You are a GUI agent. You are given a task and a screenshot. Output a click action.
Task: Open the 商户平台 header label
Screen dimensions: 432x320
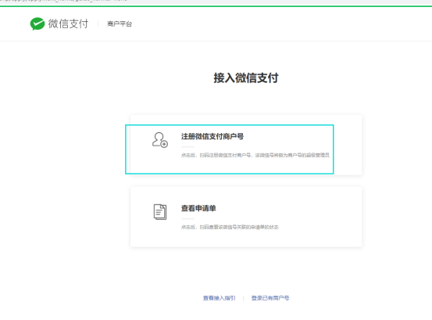tap(120, 24)
